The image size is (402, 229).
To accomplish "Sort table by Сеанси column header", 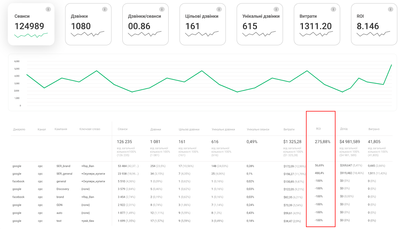I will pyautogui.click(x=123, y=129).
